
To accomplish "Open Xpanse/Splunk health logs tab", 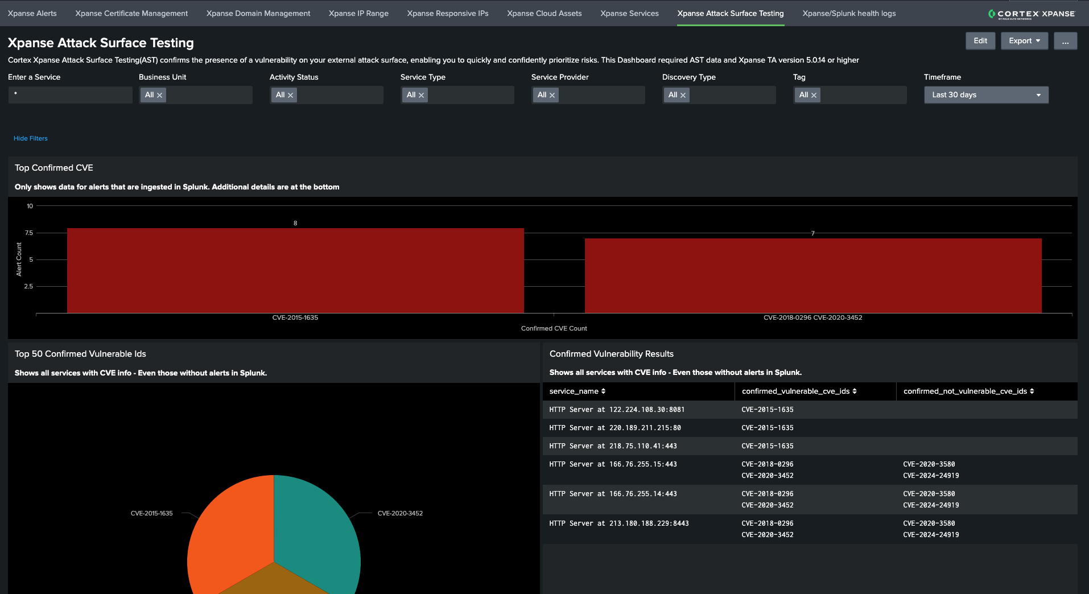I will pos(849,13).
